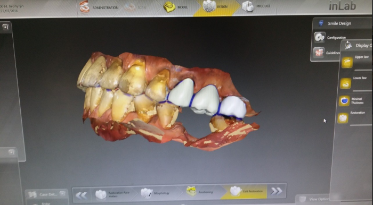
Task: Open Smile Design Guidelines icon
Action: 319,53
